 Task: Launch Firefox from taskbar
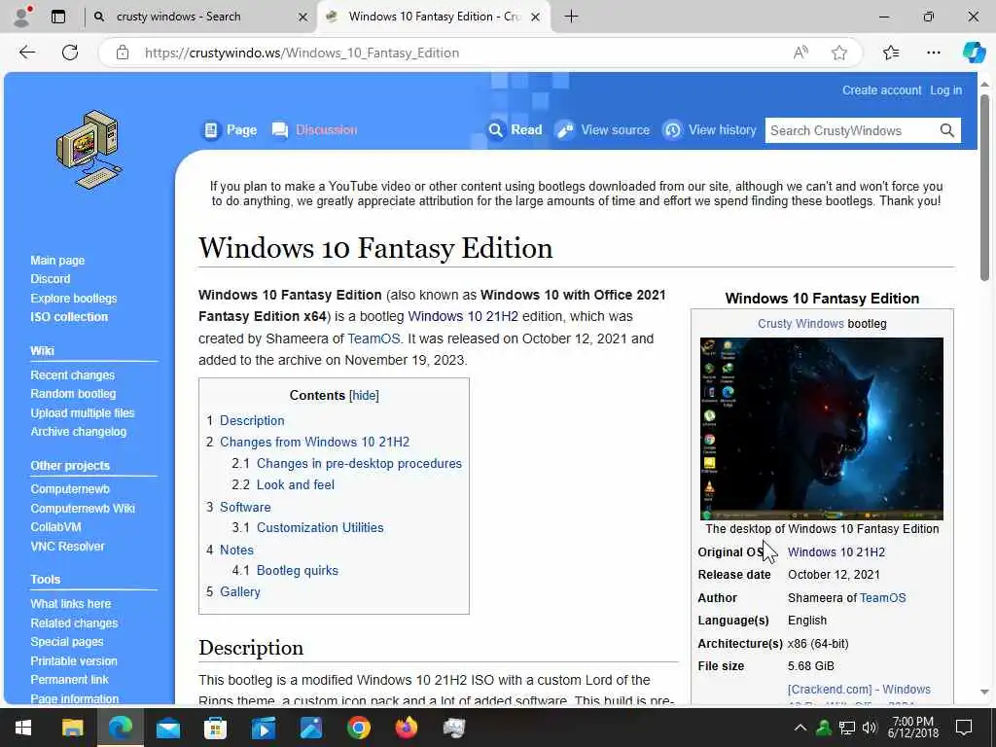point(406,728)
